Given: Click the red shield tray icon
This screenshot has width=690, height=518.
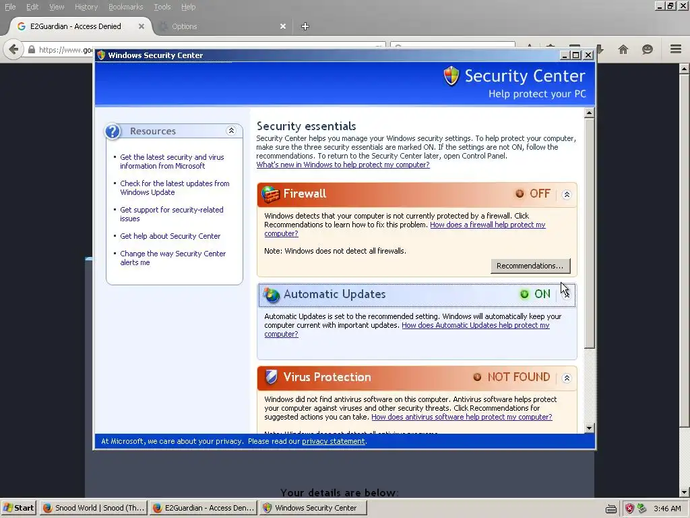Looking at the screenshot, I should pyautogui.click(x=630, y=509).
